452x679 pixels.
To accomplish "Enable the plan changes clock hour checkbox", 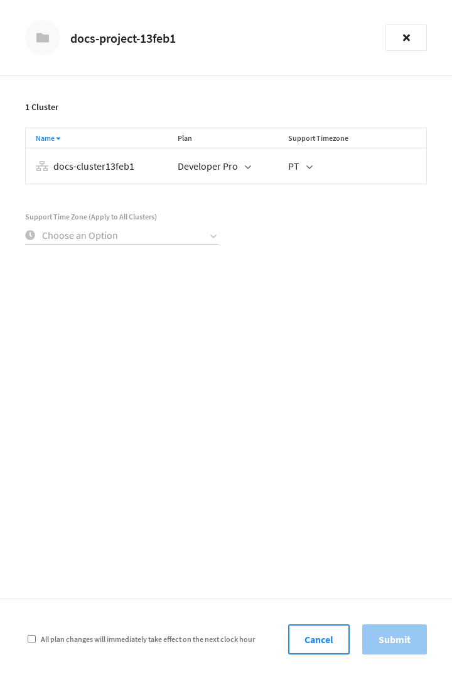I will [x=31, y=639].
